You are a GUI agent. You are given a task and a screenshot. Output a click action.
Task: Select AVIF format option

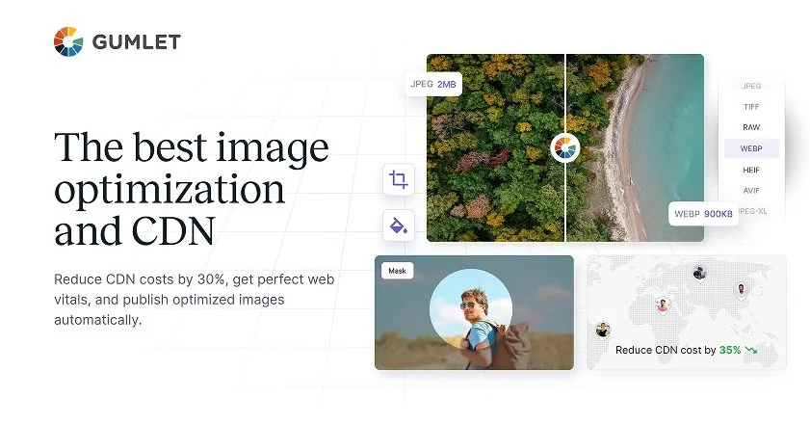pos(751,191)
